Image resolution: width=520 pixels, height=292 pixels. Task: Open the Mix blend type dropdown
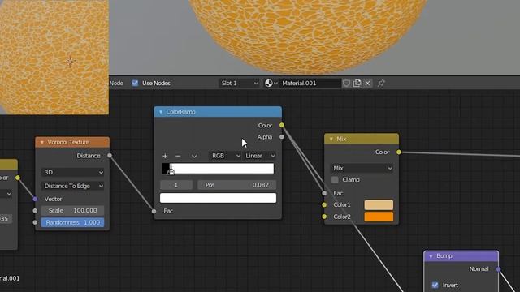[x=362, y=168]
